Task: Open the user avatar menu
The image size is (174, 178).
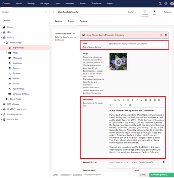Action: 172,4
